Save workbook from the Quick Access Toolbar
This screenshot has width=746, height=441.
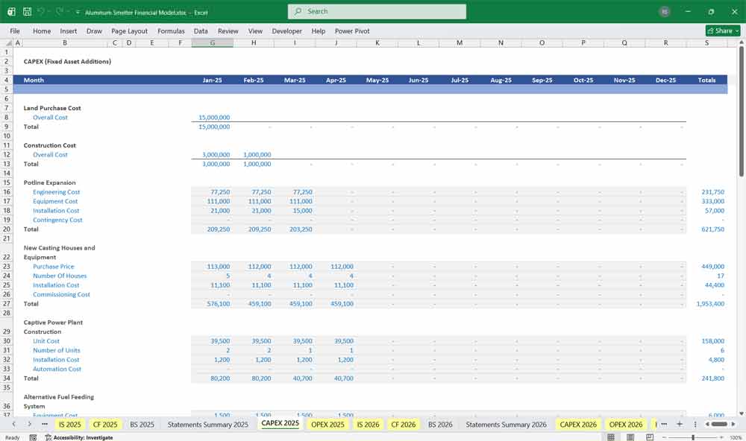pos(26,12)
